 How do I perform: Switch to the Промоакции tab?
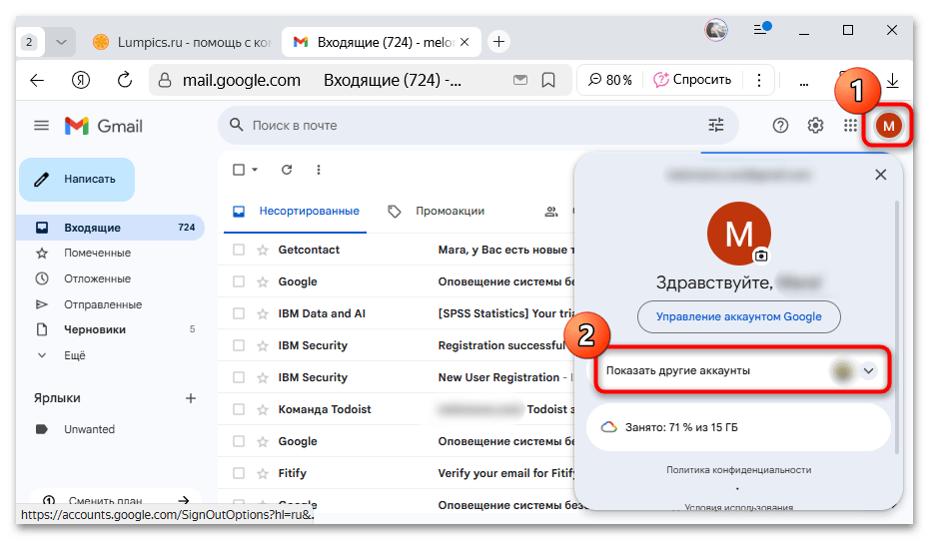[x=437, y=212]
